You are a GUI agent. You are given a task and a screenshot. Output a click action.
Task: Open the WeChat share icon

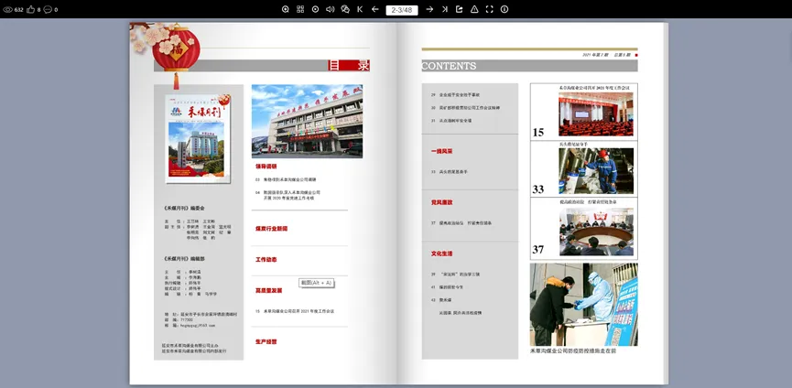(345, 9)
